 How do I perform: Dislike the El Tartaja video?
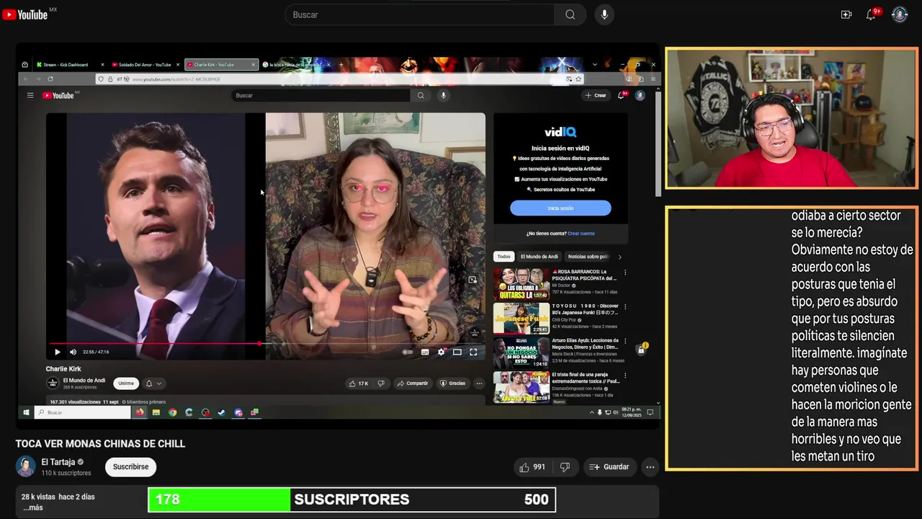pyautogui.click(x=565, y=467)
